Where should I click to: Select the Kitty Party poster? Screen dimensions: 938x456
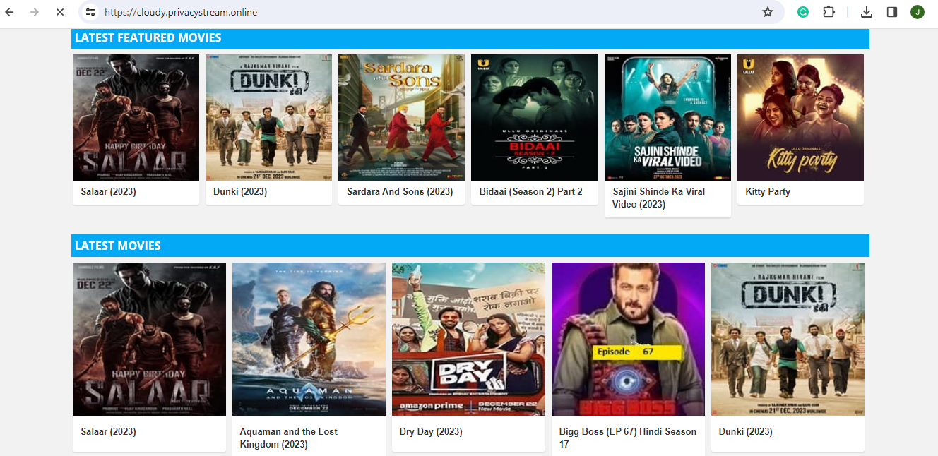[800, 117]
